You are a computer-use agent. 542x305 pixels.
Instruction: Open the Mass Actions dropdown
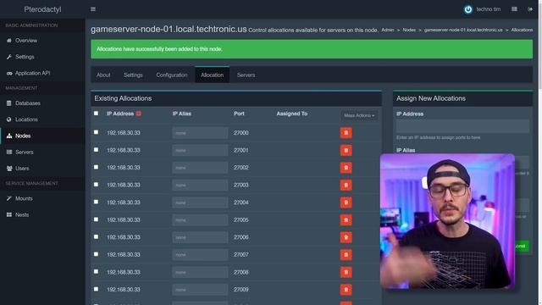click(x=359, y=115)
